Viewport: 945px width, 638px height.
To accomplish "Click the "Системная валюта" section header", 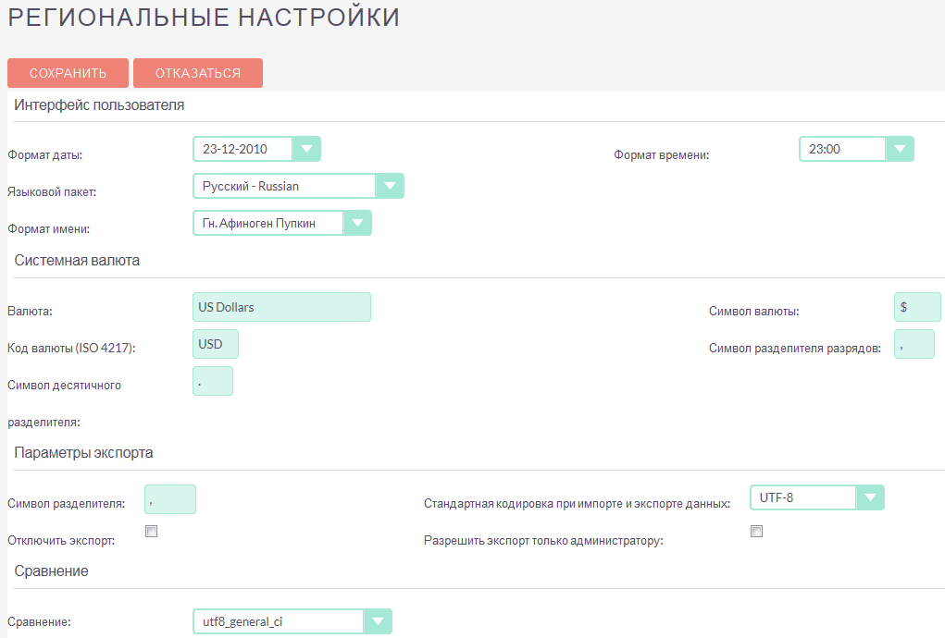I will (x=76, y=260).
